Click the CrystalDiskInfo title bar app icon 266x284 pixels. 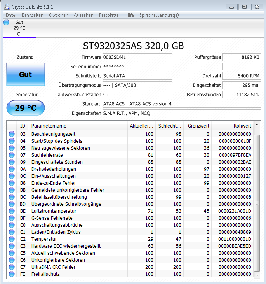click(x=7, y=7)
